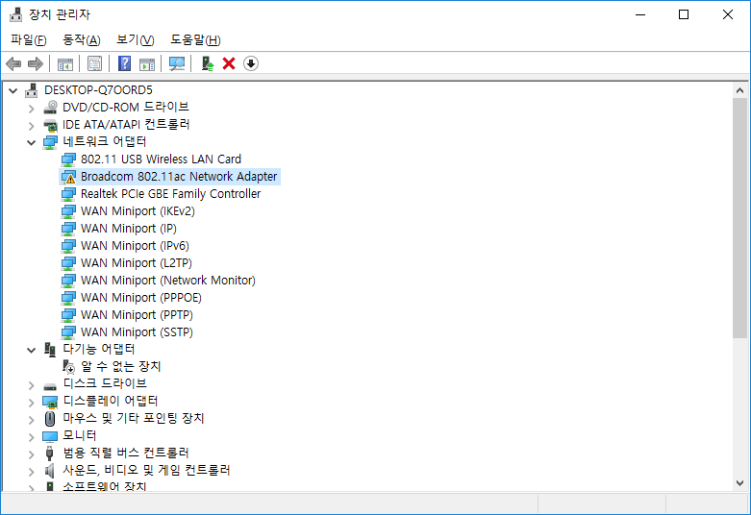Click the sound speaker category icon
Screen dimensions: 751x515
pyautogui.click(x=49, y=471)
